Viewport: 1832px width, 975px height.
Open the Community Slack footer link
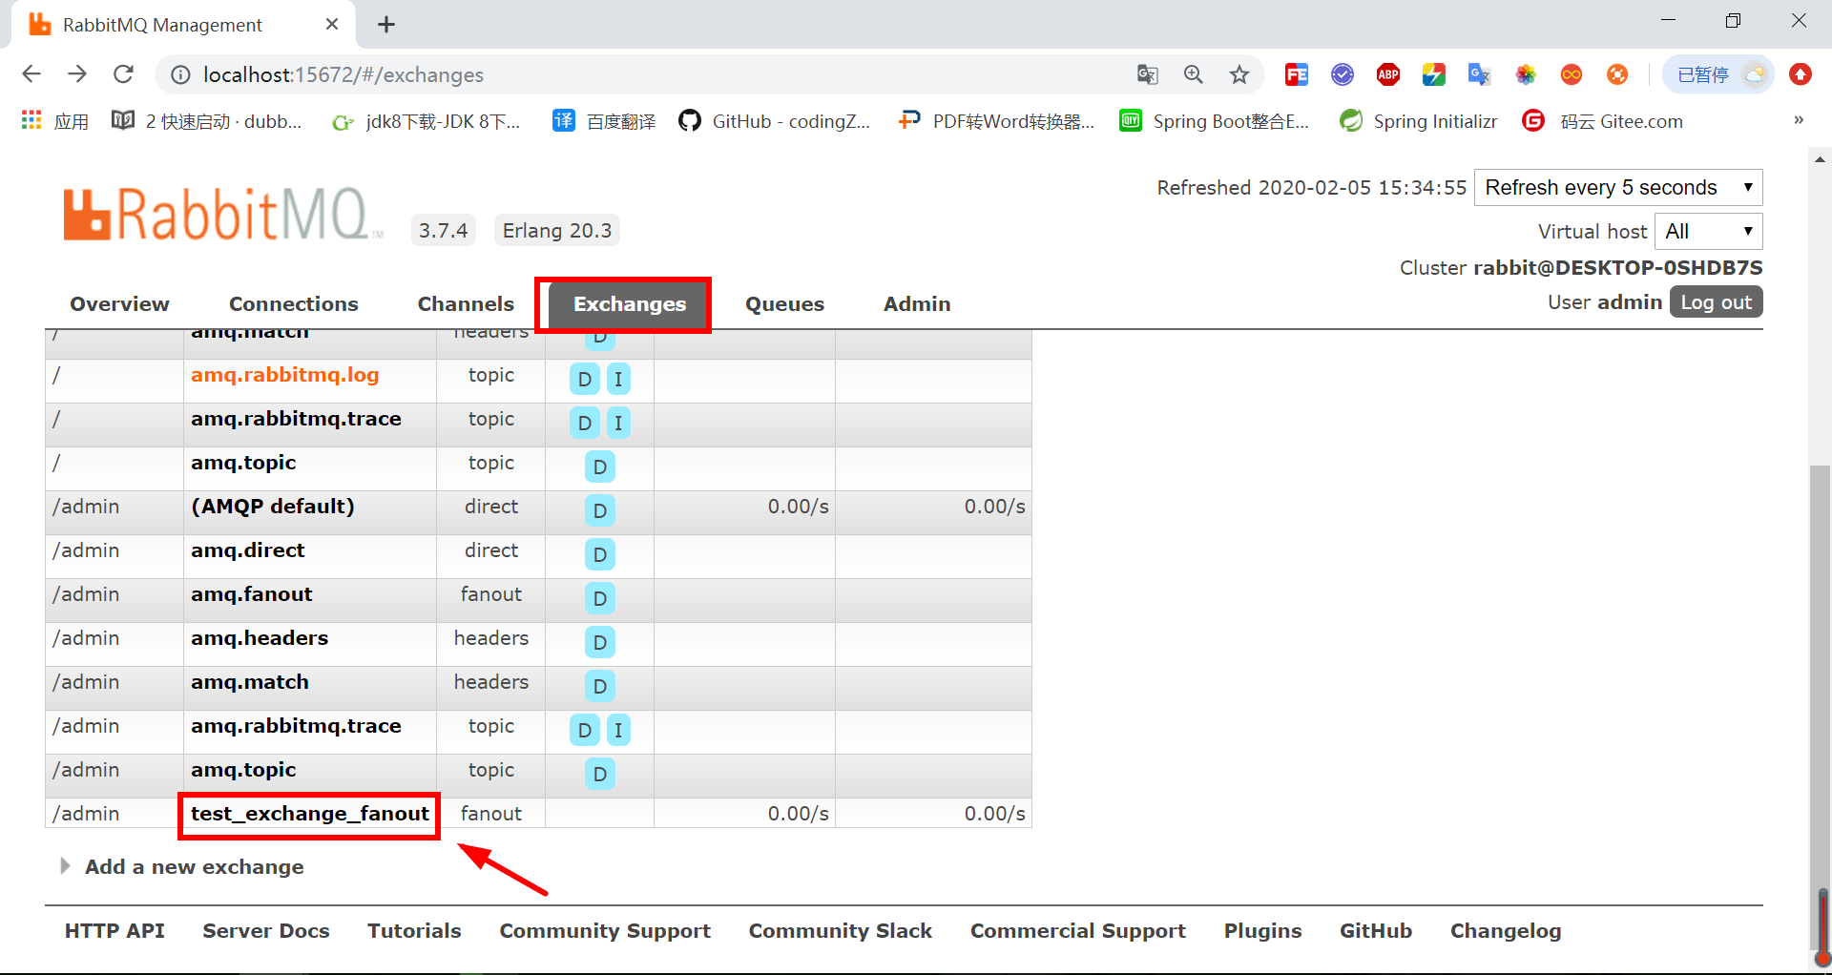(x=840, y=931)
